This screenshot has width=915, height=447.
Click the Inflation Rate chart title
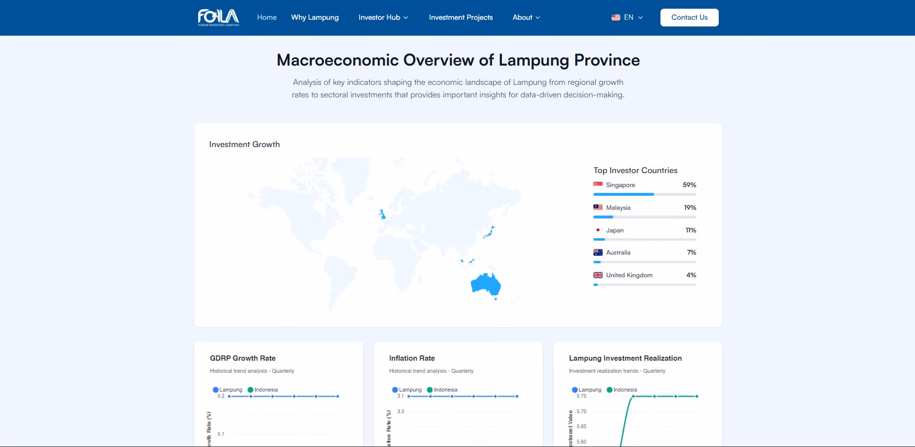tap(412, 358)
